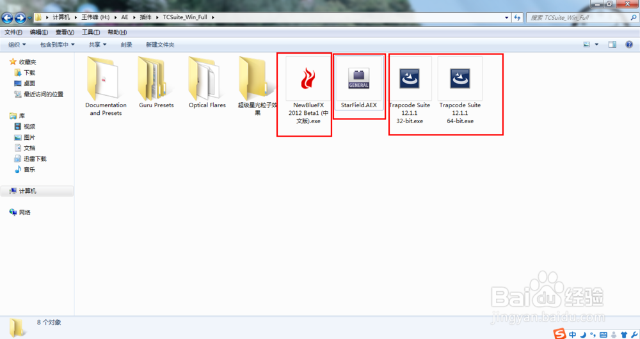Screen dimensions: 640x339
Task: Expand the address bar history dropdown
Action: (x=506, y=17)
